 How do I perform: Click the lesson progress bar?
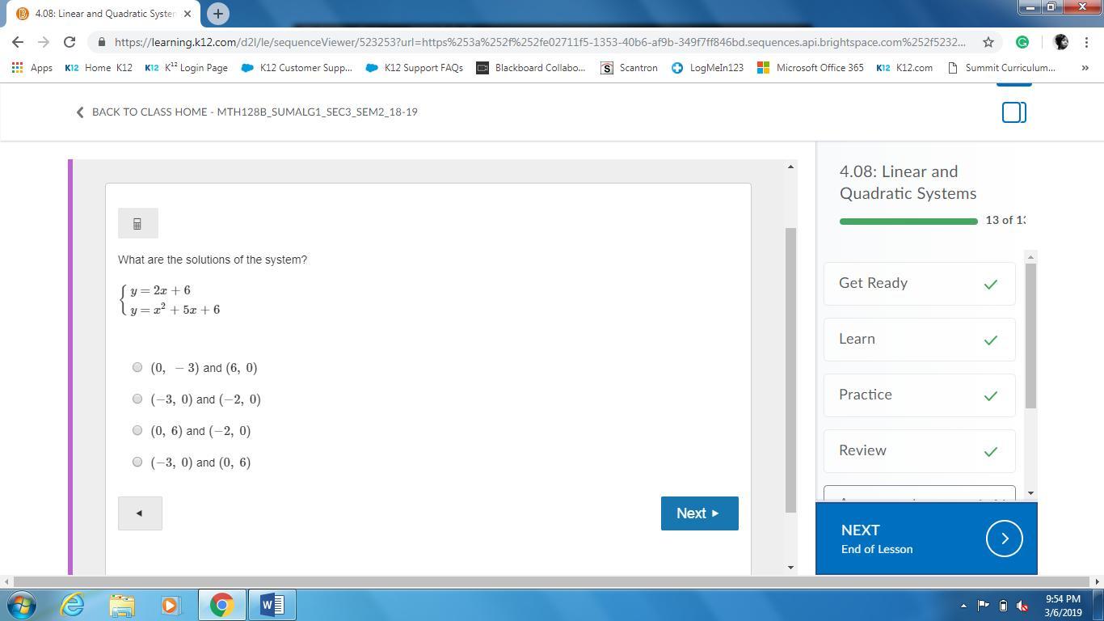908,221
